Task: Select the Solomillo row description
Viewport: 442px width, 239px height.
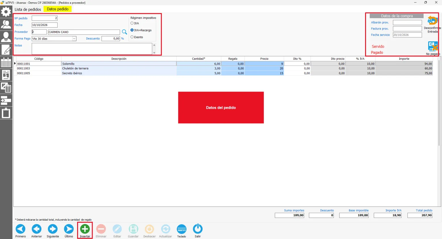Action: click(x=119, y=64)
